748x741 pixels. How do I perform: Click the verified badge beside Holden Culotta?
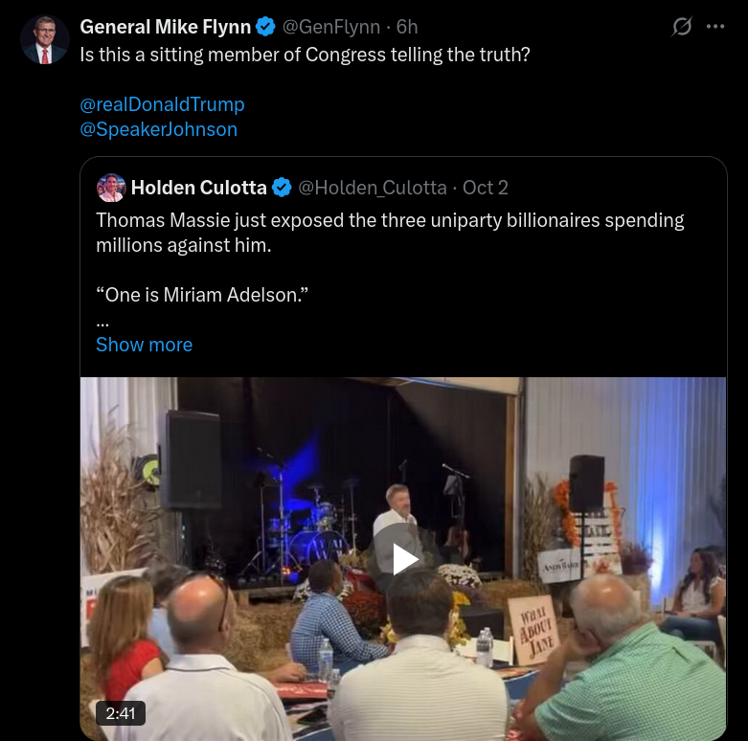pos(282,188)
